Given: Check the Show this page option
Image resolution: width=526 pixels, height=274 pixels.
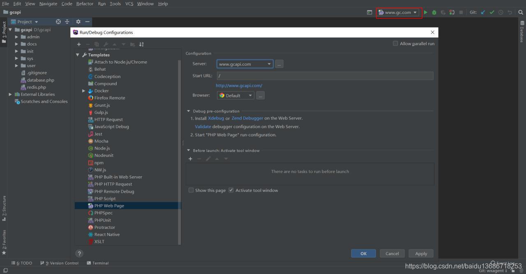Looking at the screenshot, I should [191, 190].
